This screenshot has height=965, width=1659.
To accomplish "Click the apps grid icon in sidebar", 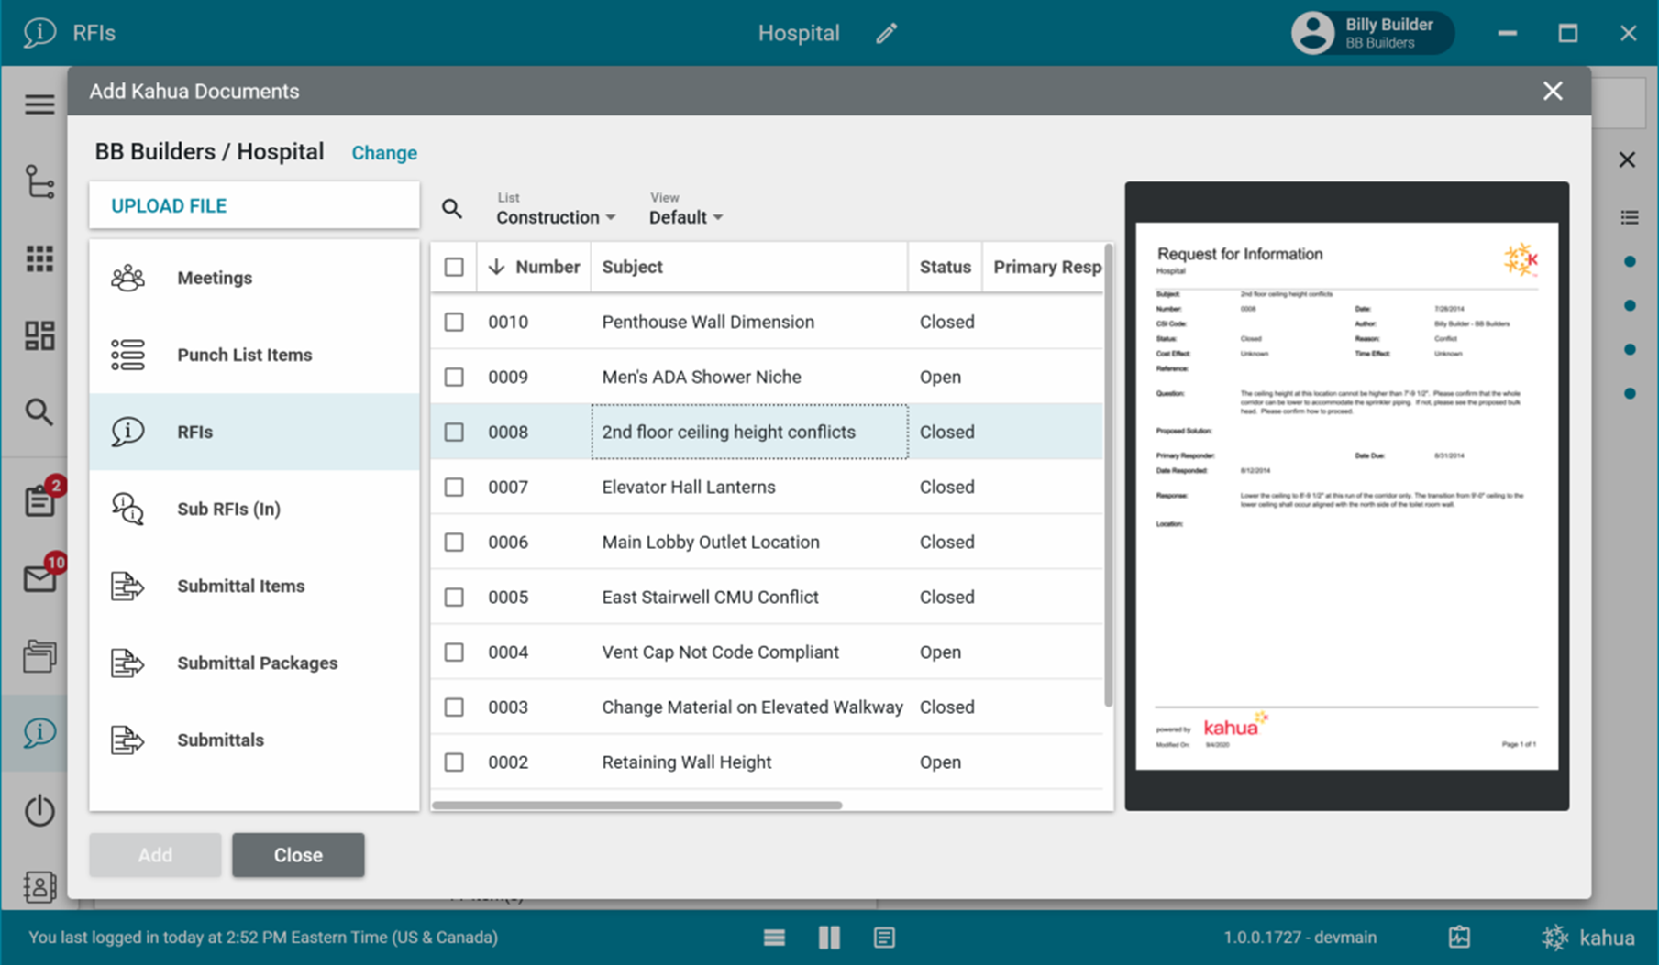I will (x=39, y=258).
